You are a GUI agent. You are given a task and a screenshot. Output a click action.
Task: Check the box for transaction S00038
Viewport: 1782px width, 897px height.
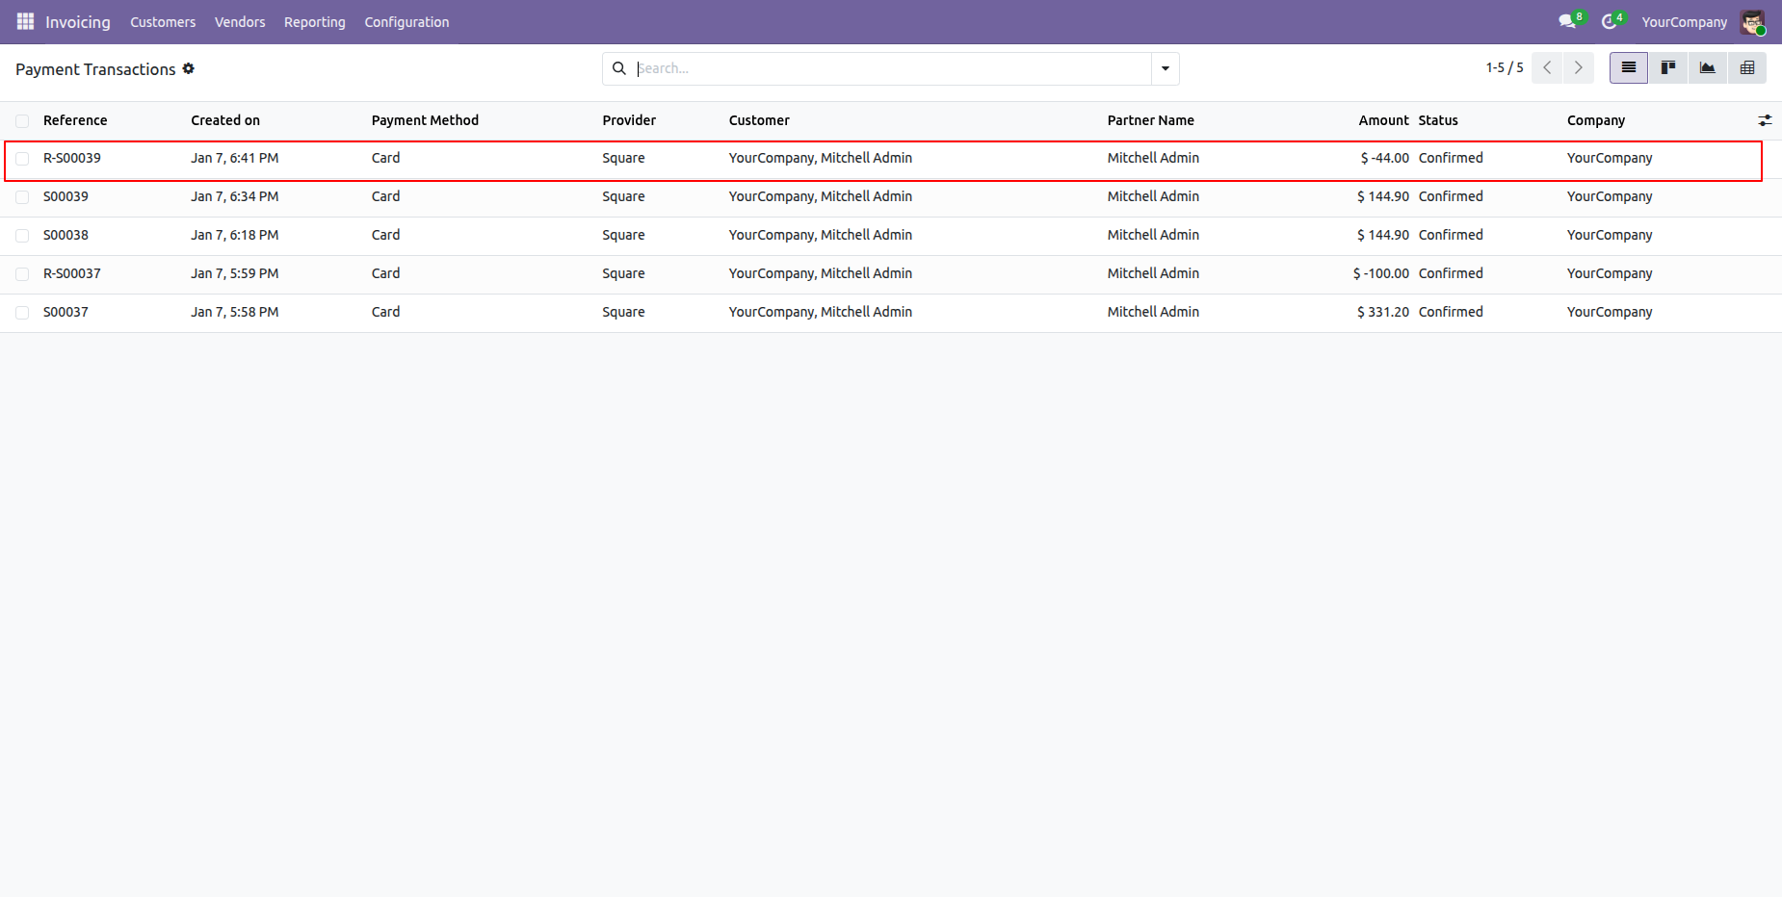[22, 236]
